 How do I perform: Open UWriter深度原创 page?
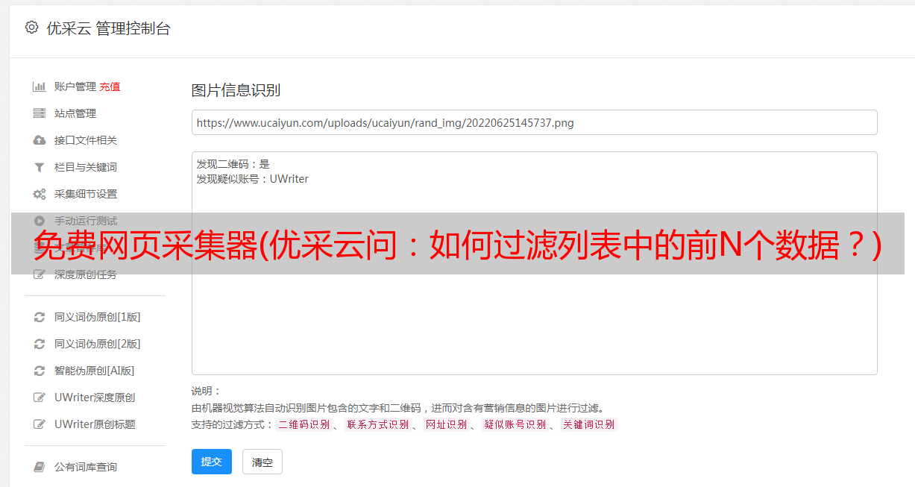coord(95,398)
